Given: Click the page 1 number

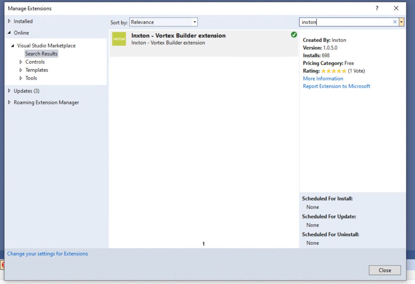Looking at the screenshot, I should pos(203,244).
